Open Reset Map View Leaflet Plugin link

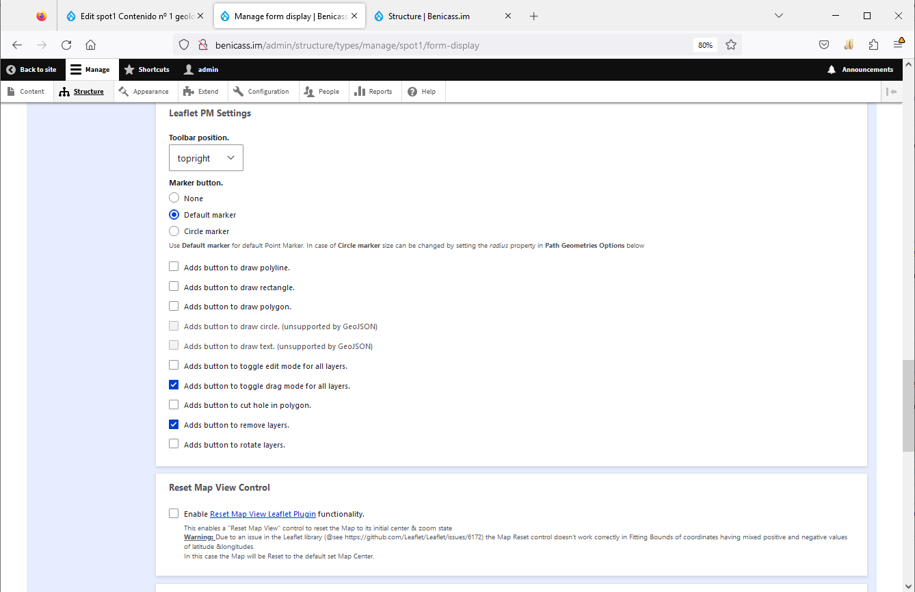coord(263,514)
